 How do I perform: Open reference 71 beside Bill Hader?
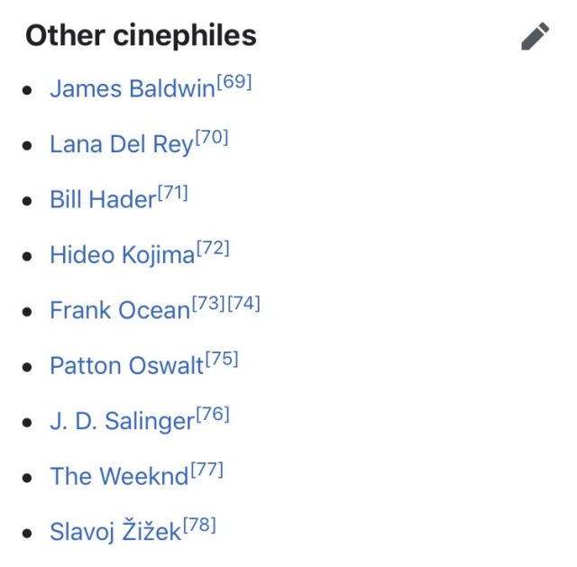click(172, 193)
